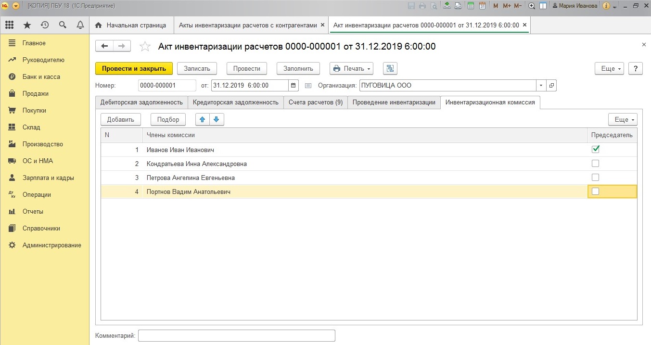Go back with the left arrow
Screen dimensions: 651x345
[104, 46]
